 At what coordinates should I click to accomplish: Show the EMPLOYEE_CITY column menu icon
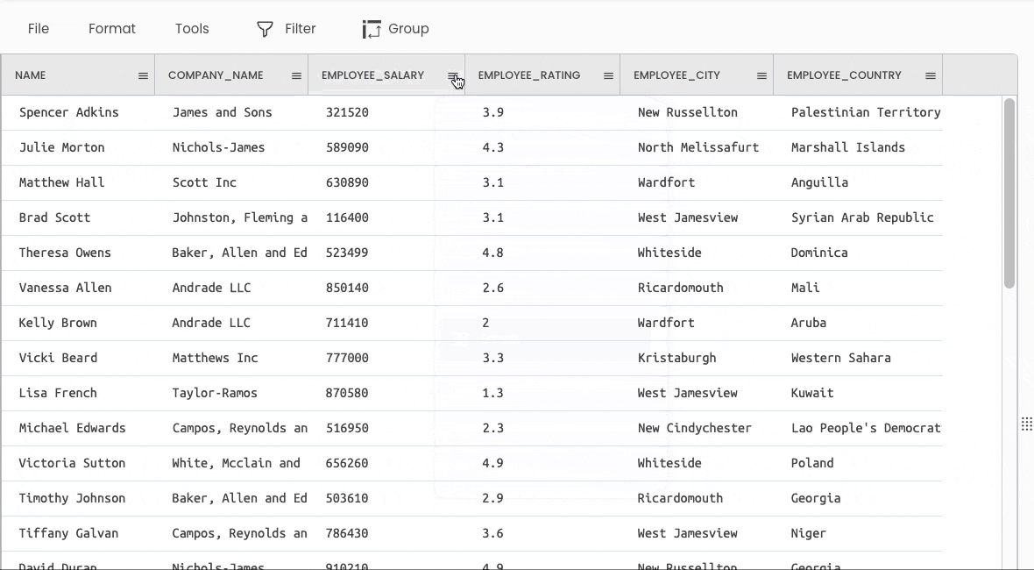[x=761, y=76]
